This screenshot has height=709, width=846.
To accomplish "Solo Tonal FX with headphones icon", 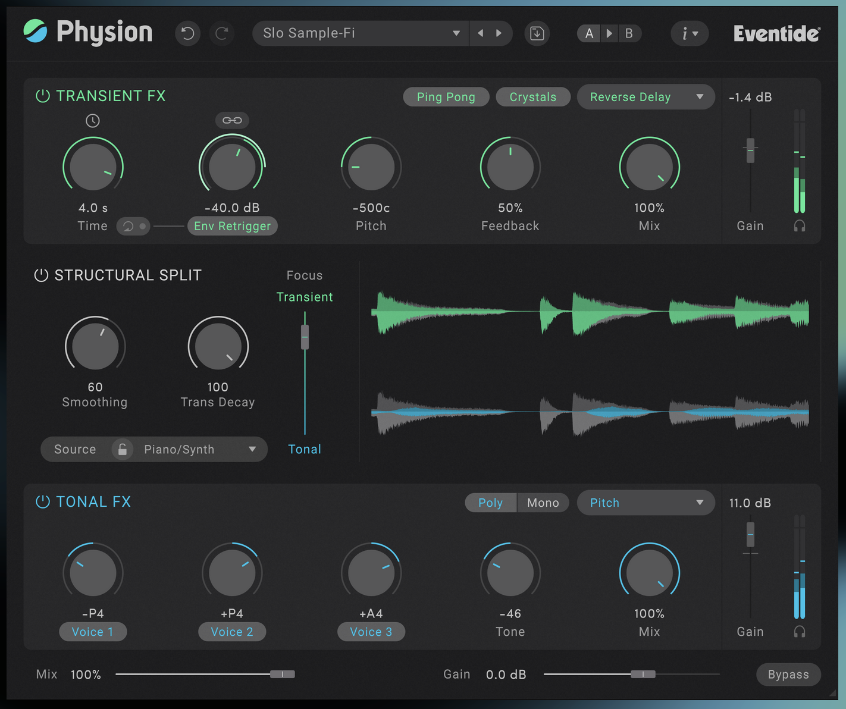I will (800, 632).
